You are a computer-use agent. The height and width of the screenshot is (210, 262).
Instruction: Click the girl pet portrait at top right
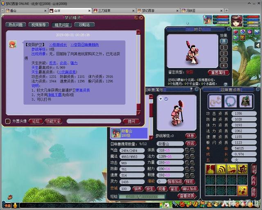pyautogui.click(x=237, y=21)
